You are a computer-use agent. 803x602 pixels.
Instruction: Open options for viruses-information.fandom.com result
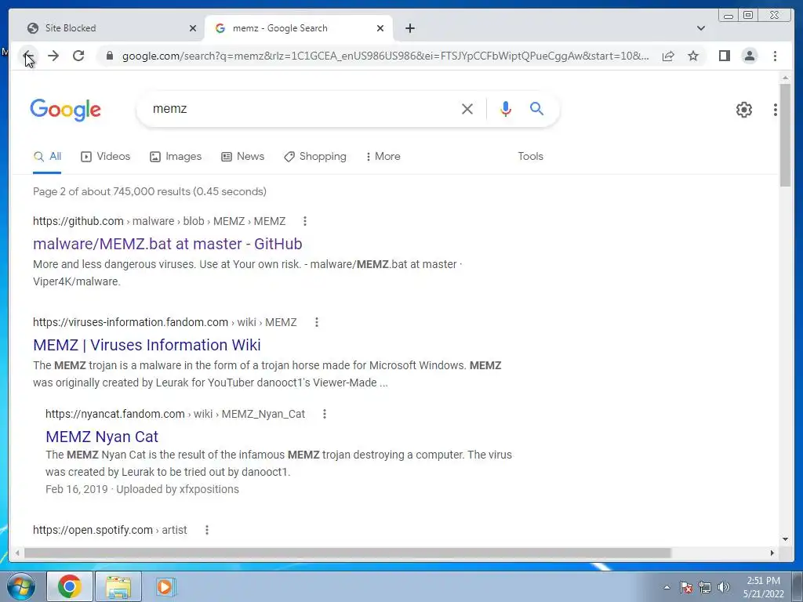[317, 322]
